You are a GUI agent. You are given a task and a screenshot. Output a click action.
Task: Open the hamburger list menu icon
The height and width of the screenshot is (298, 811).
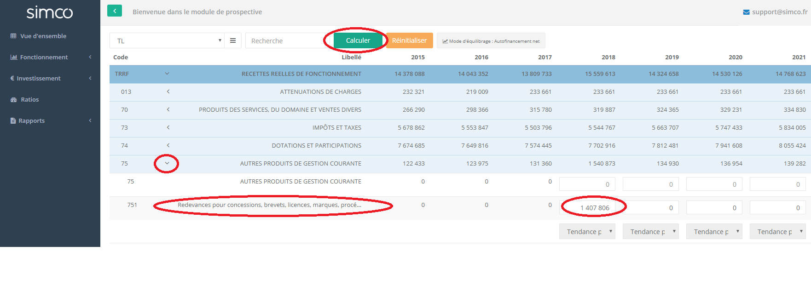pos(233,40)
